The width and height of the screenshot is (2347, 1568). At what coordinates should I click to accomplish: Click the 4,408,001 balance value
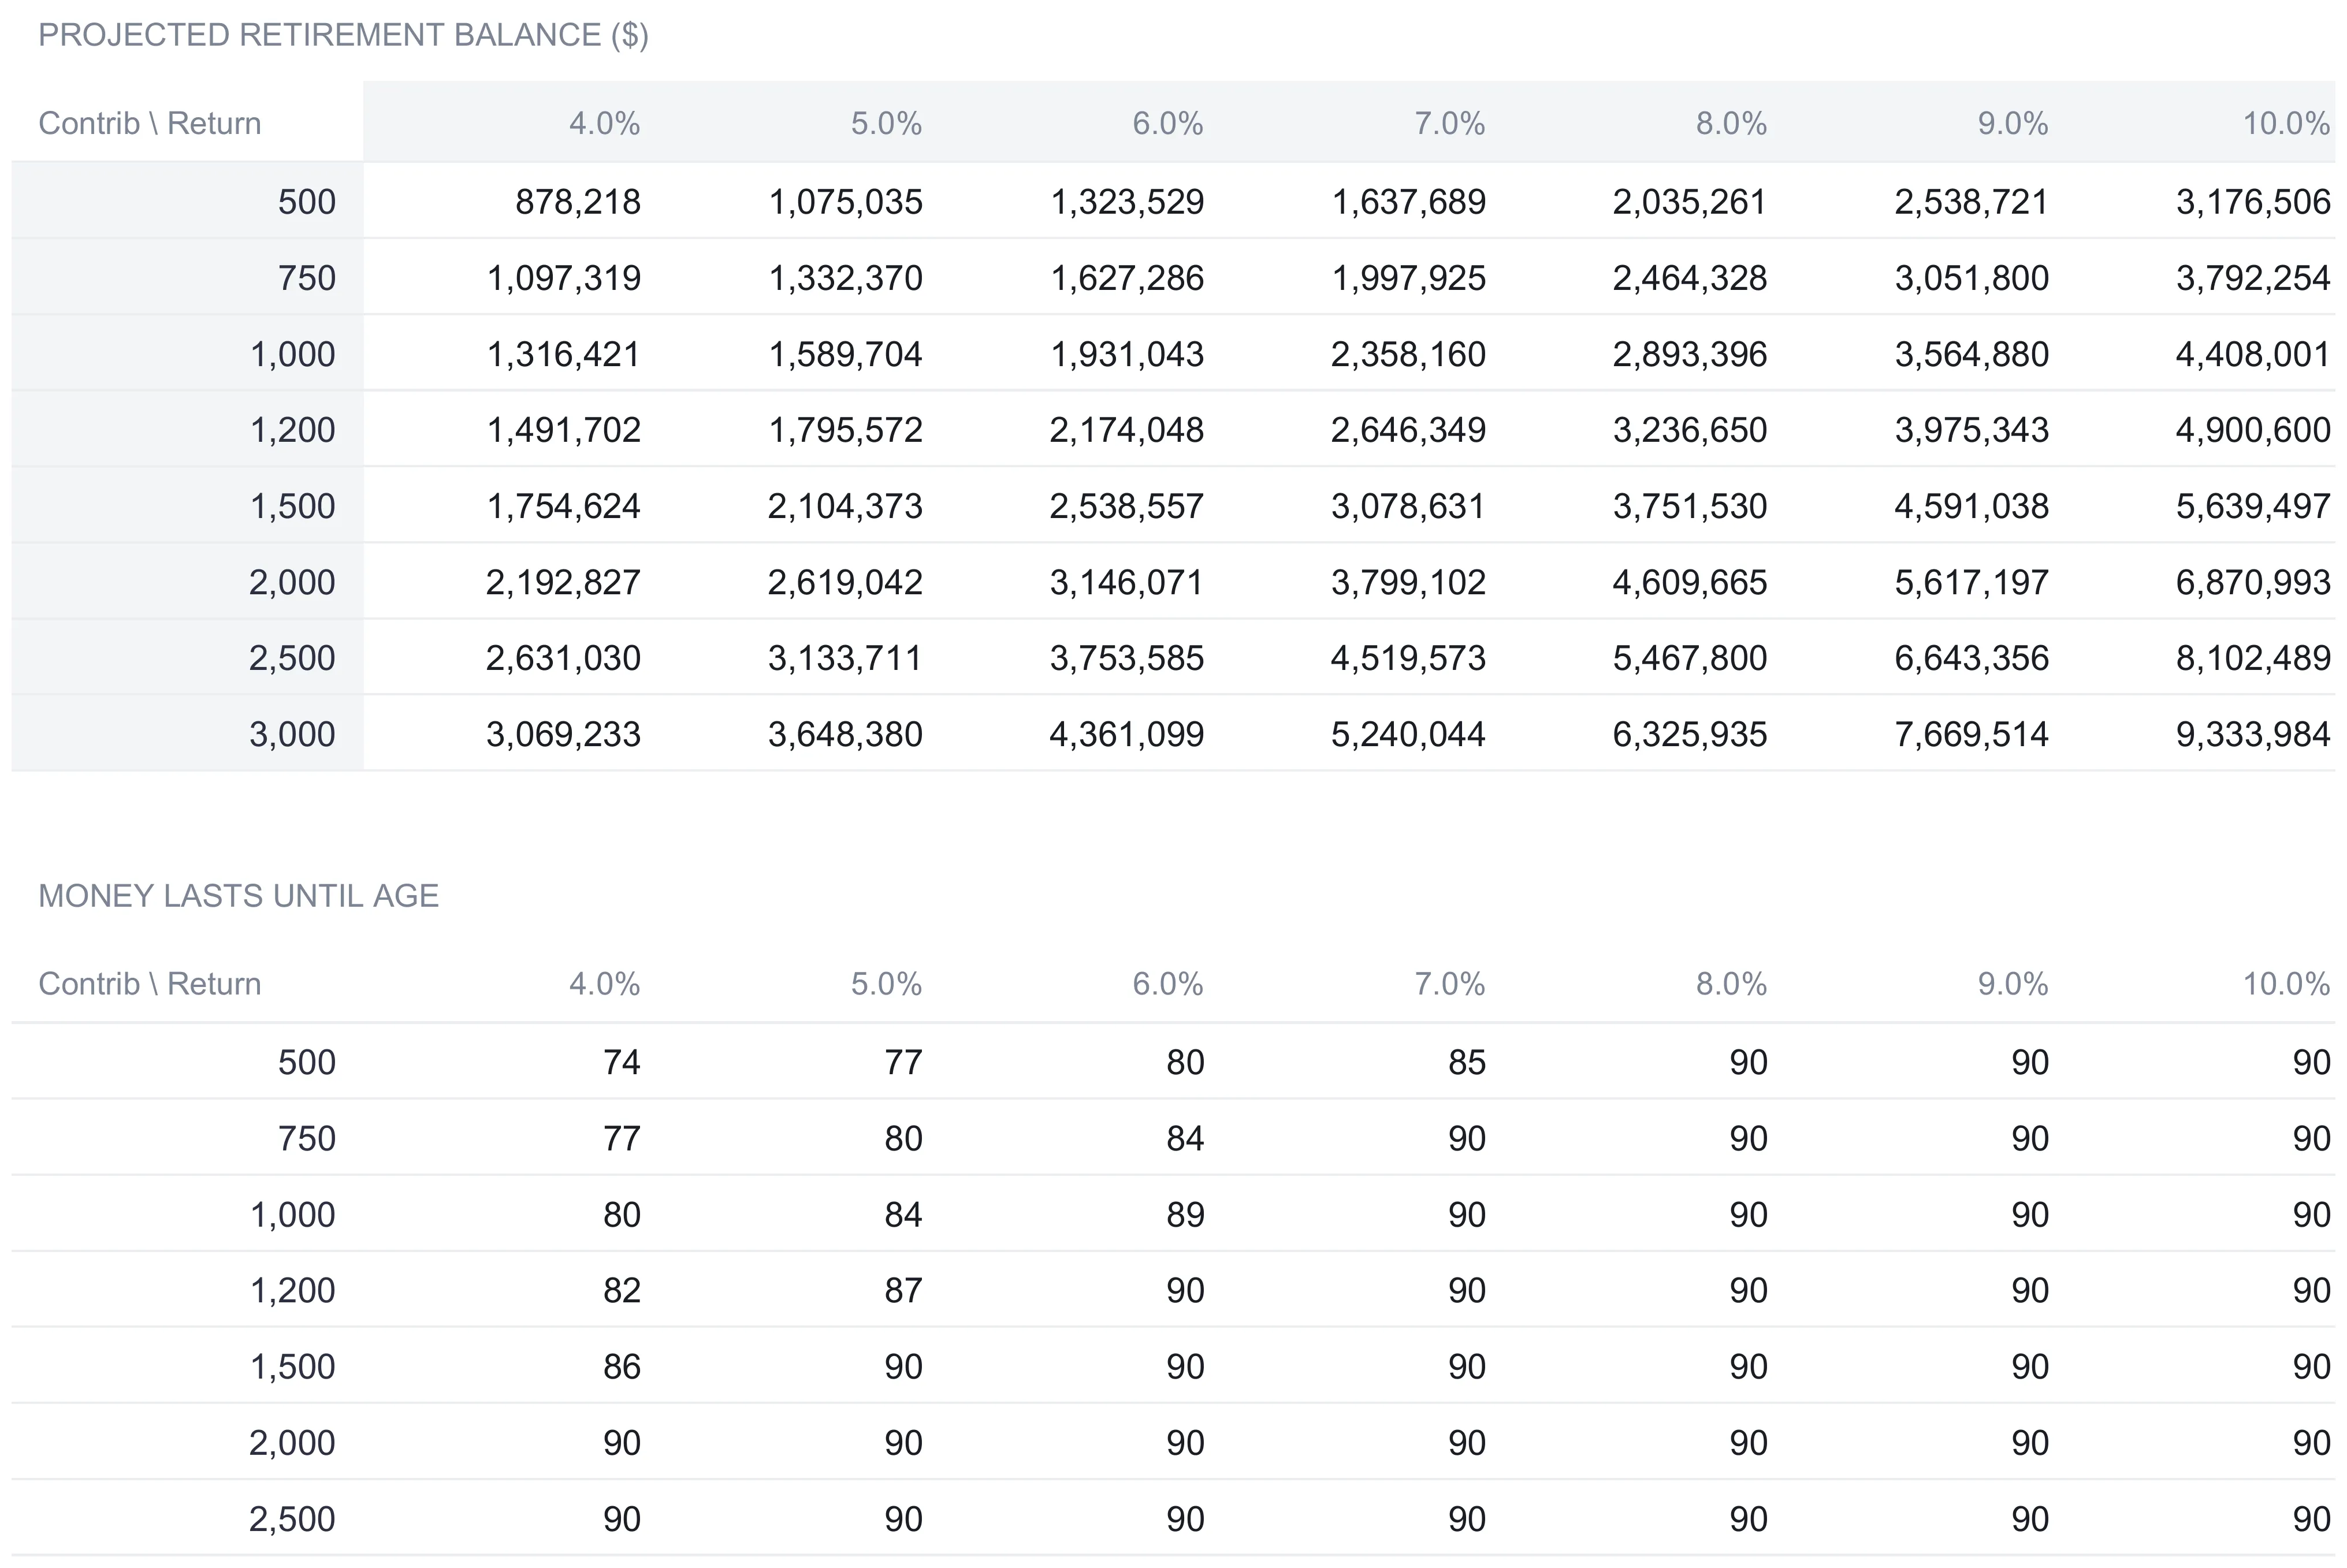point(2253,354)
